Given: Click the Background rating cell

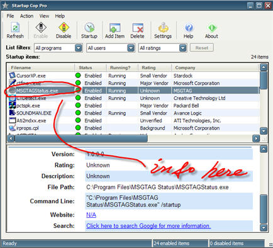Looking at the screenshot, I should 152,128.
